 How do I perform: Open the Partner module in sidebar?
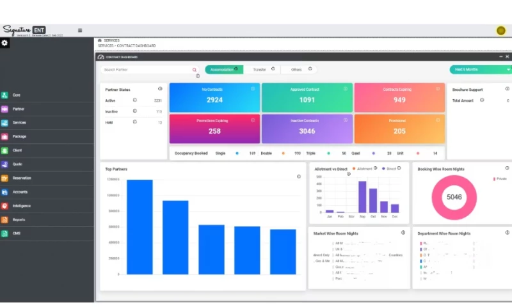pyautogui.click(x=47, y=109)
